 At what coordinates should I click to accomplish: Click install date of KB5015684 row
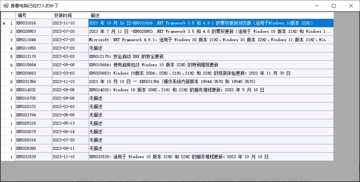[70, 65]
